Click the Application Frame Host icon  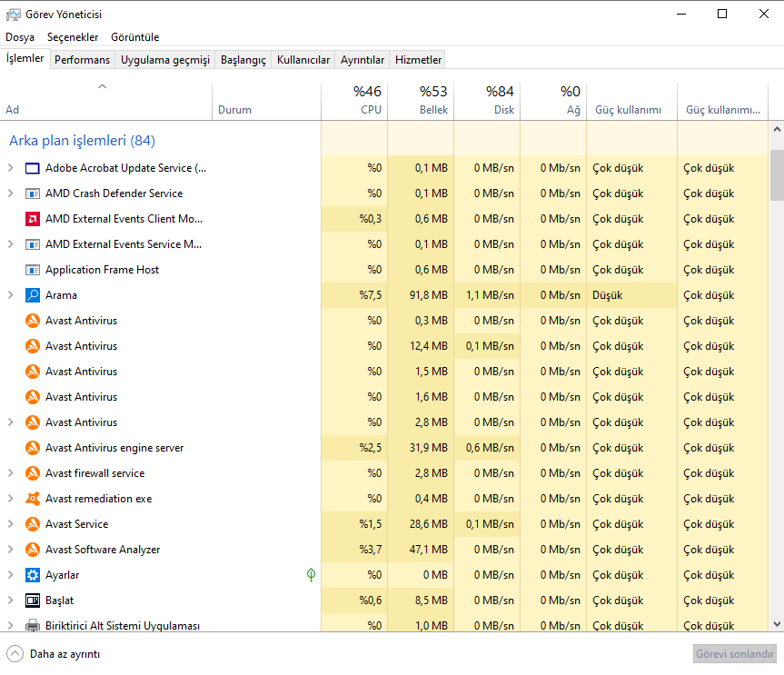[33, 270]
